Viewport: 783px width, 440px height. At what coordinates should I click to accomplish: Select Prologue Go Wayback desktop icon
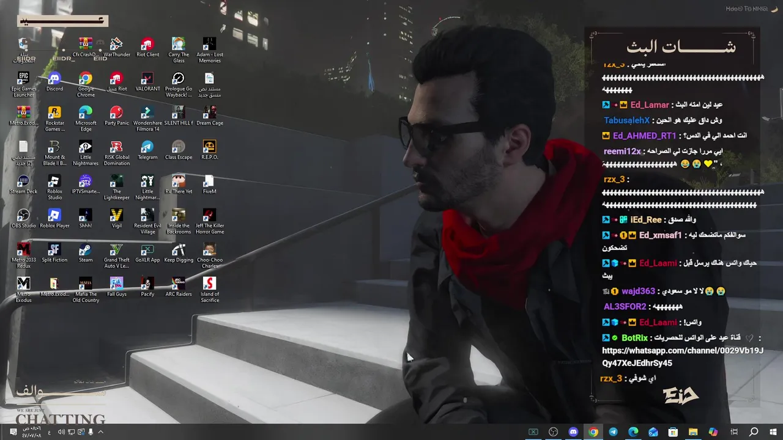click(179, 84)
